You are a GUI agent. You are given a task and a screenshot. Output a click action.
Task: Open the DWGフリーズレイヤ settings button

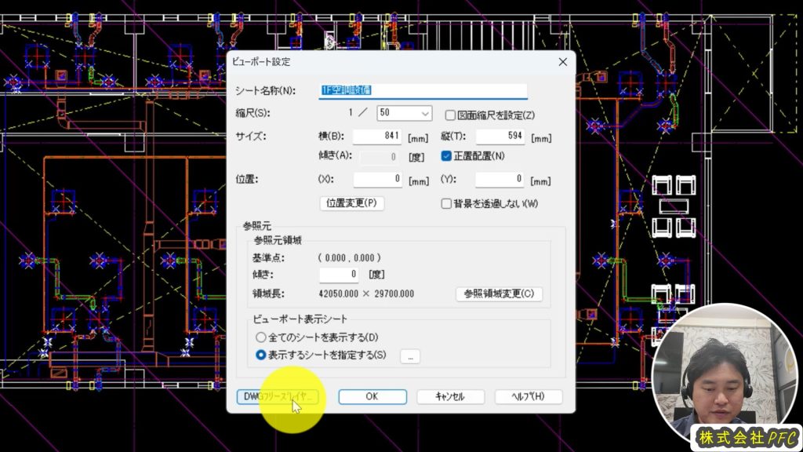278,397
